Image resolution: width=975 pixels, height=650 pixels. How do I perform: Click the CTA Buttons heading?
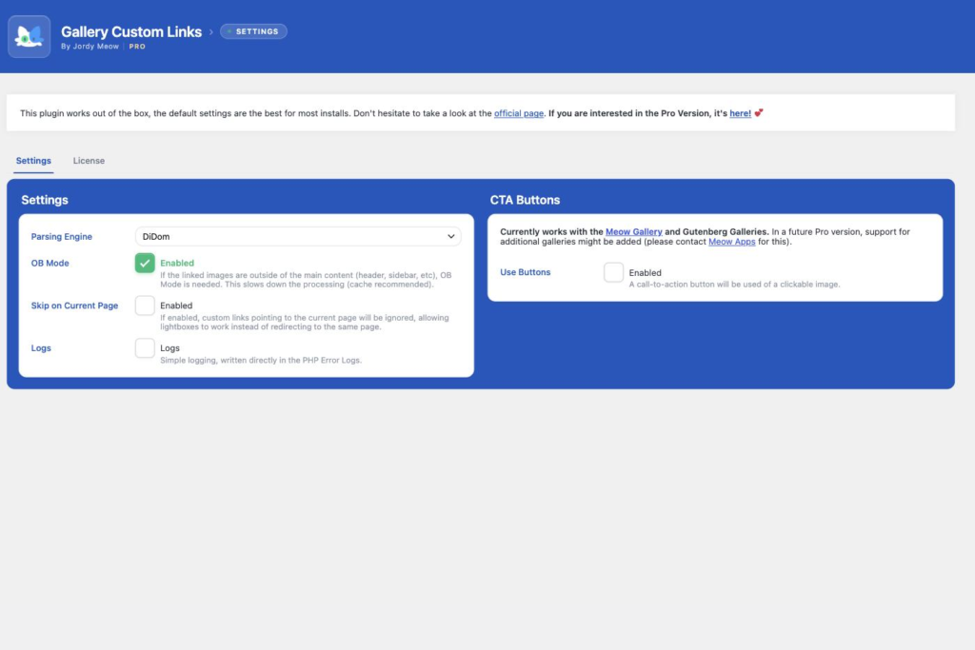[525, 200]
